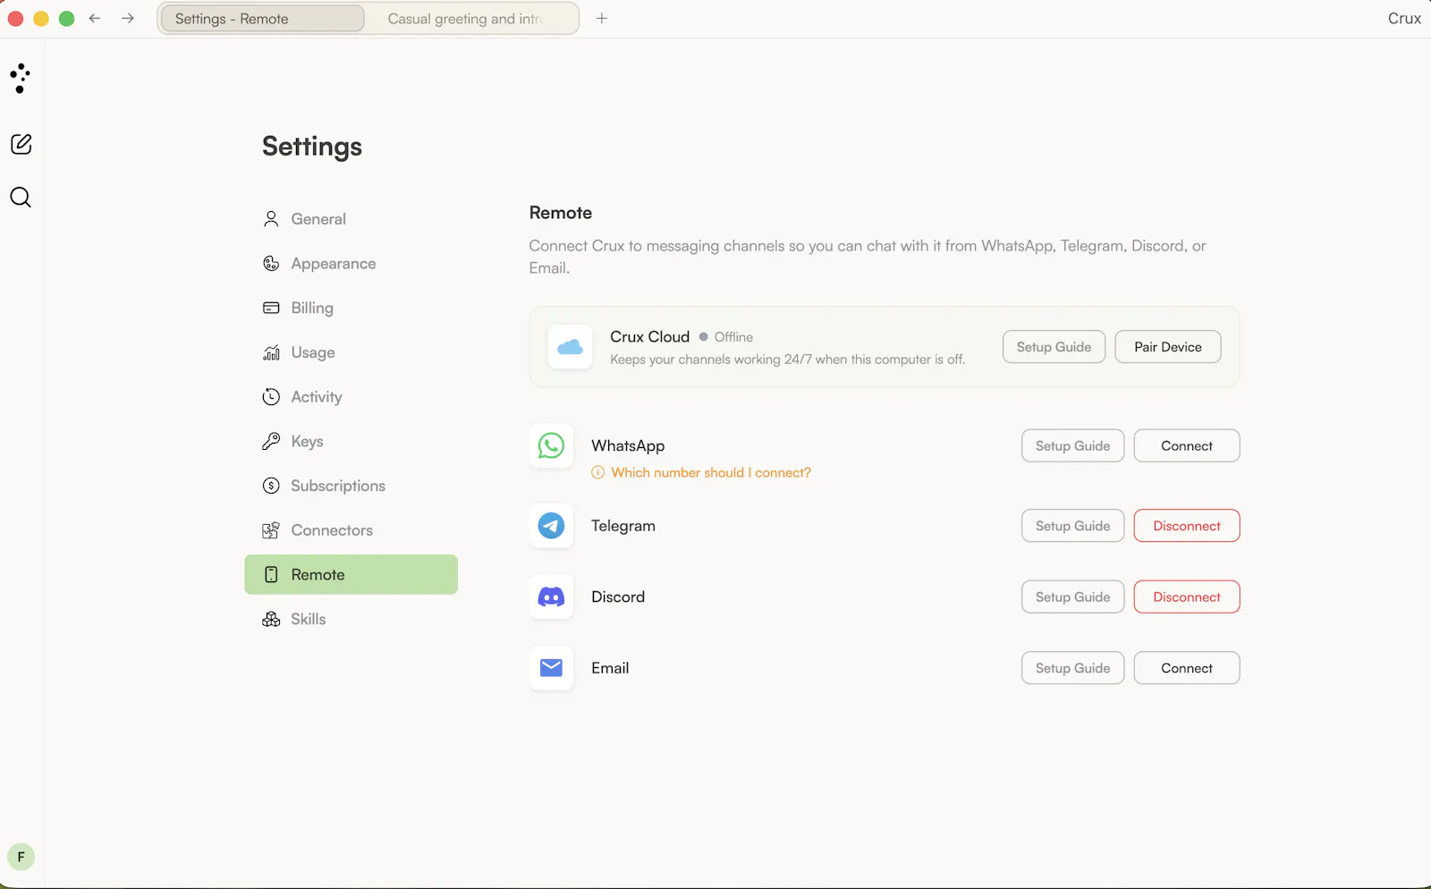Click the Crux logo icon in sidebar
This screenshot has height=889, width=1431.
coord(20,79)
